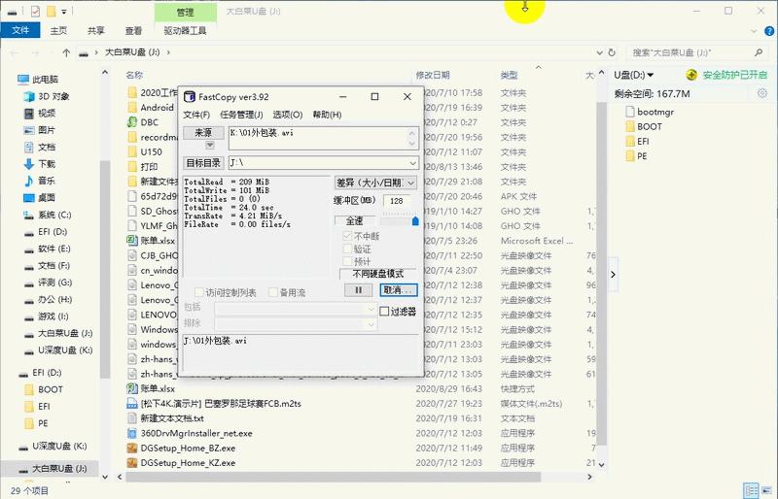Expand the address bar history dropdown

pyautogui.click(x=599, y=52)
